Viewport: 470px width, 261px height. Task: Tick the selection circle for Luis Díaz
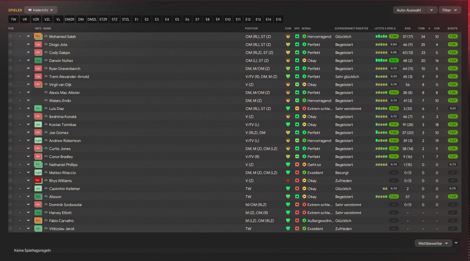[10, 109]
